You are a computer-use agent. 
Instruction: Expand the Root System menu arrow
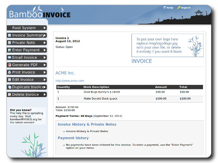pos(45,28)
